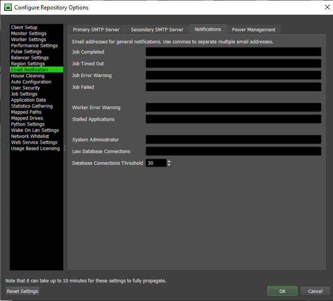The width and height of the screenshot is (333, 301).
Task: Click Reset Settings button
Action: 22,291
